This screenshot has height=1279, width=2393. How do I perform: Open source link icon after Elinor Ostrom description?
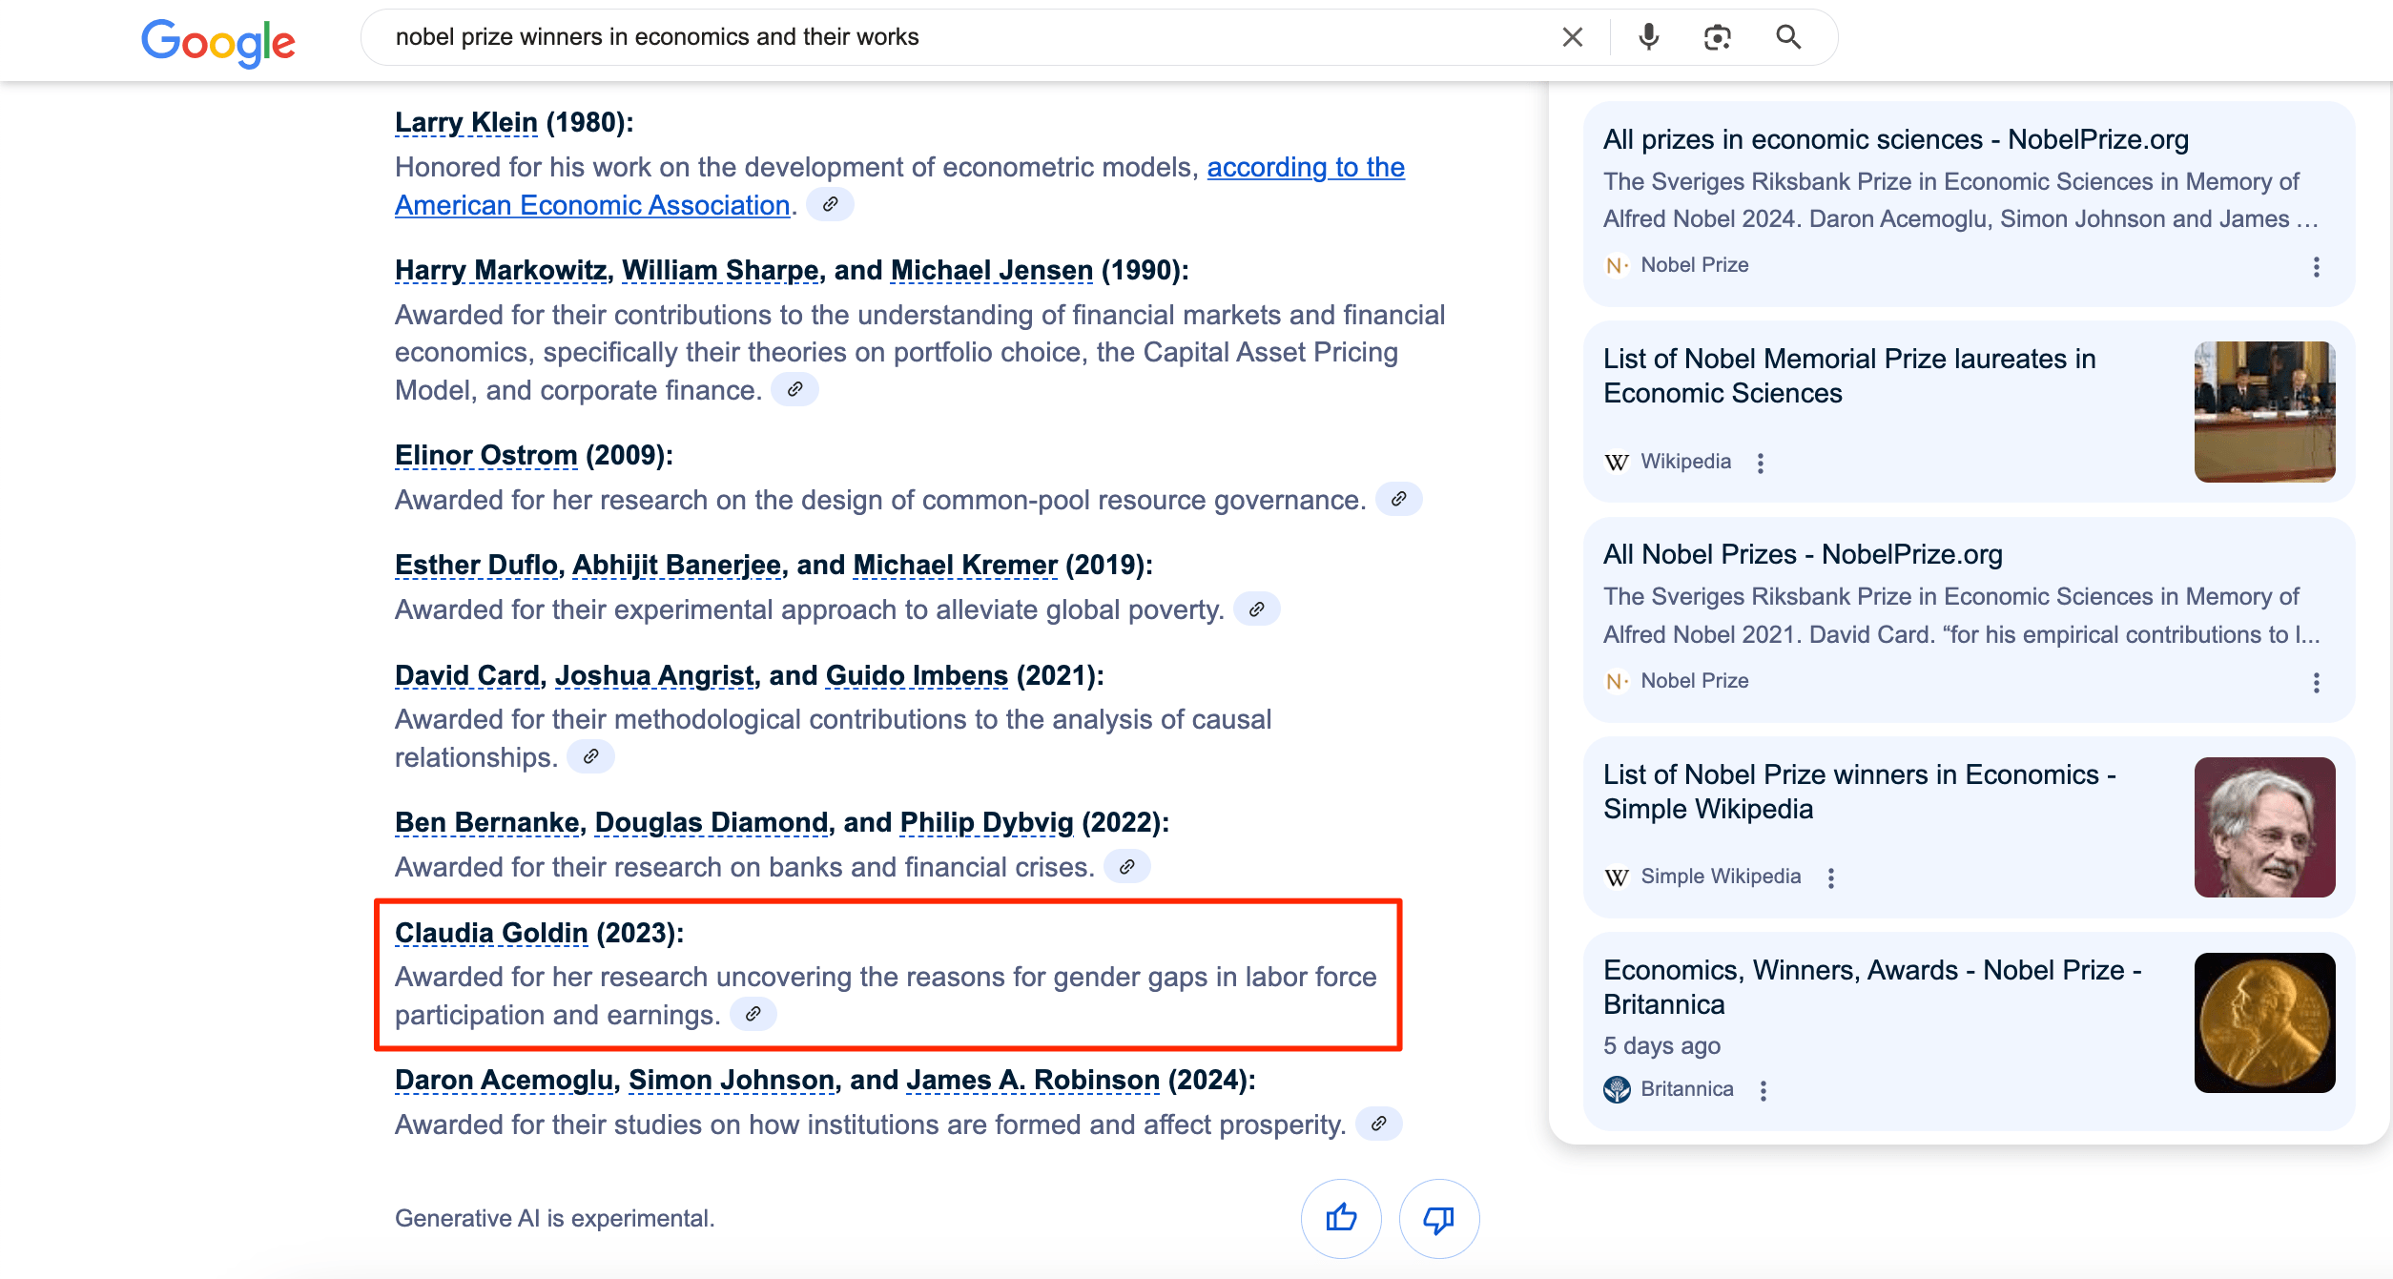[x=1398, y=499]
